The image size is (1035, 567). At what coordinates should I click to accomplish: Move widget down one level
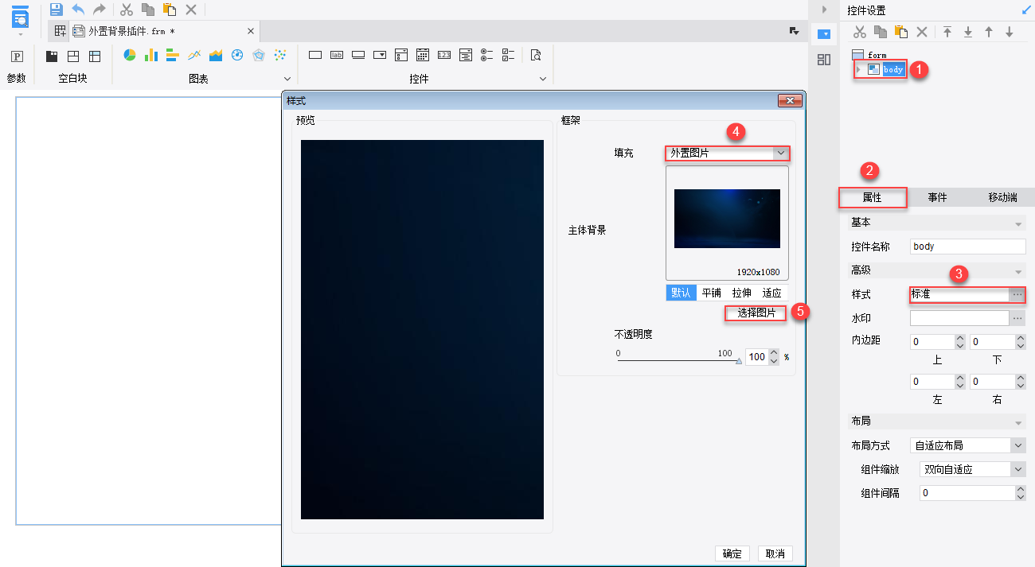pos(1010,32)
